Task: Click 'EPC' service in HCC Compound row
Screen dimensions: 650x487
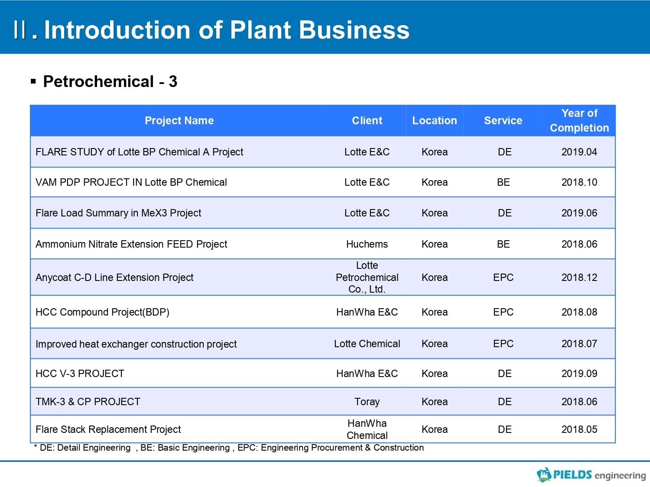Action: [503, 312]
